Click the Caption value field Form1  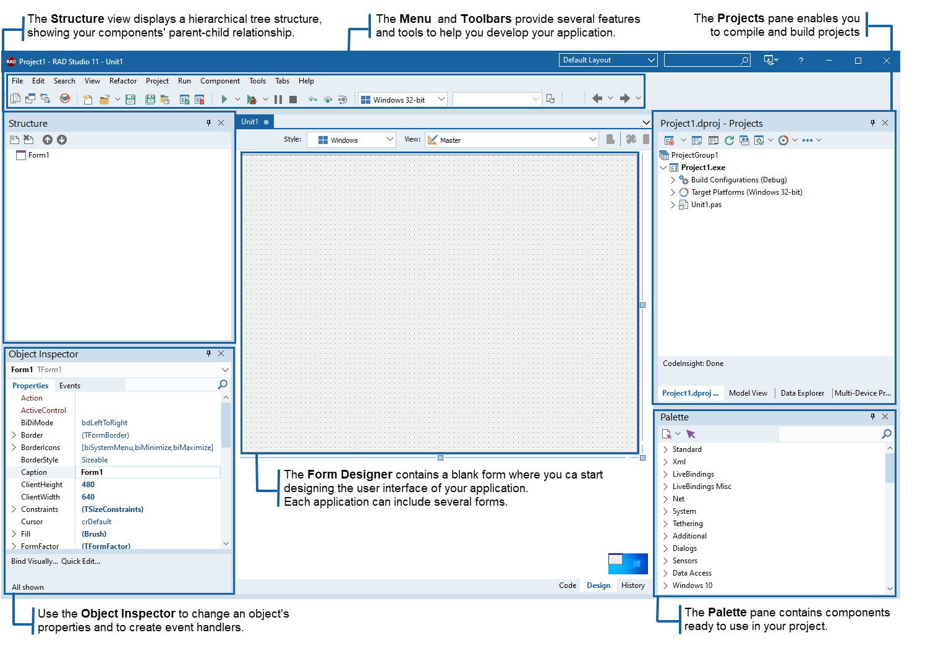click(x=148, y=472)
